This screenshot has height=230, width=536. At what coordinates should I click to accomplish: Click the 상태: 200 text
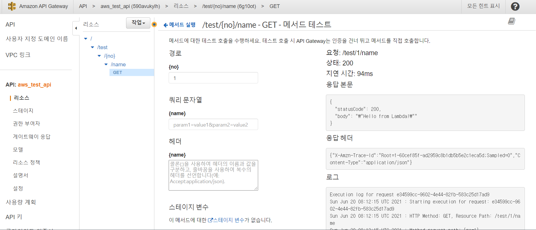point(340,63)
